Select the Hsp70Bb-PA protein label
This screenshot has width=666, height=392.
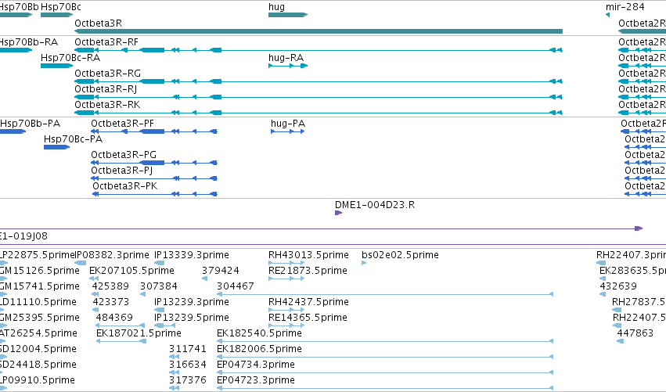(31, 124)
